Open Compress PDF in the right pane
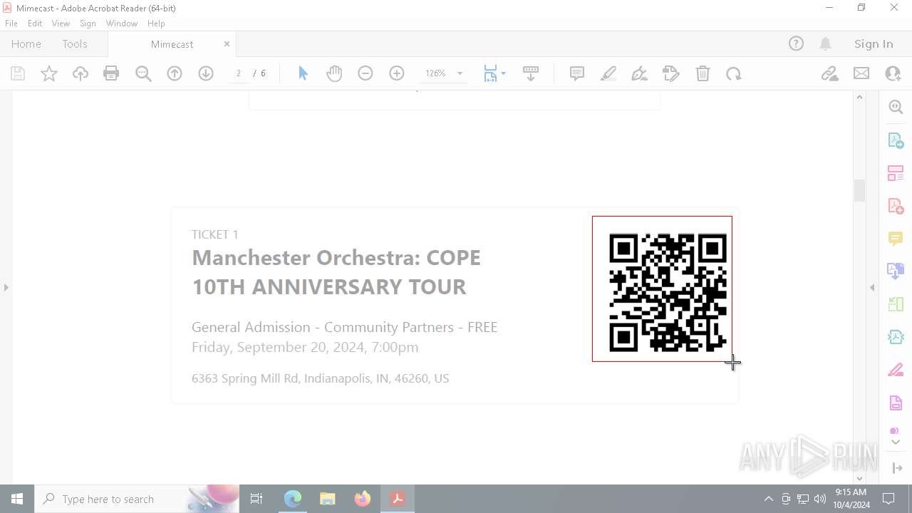 click(x=896, y=337)
